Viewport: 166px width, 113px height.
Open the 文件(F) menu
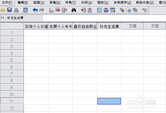pyautogui.click(x=7, y=2)
